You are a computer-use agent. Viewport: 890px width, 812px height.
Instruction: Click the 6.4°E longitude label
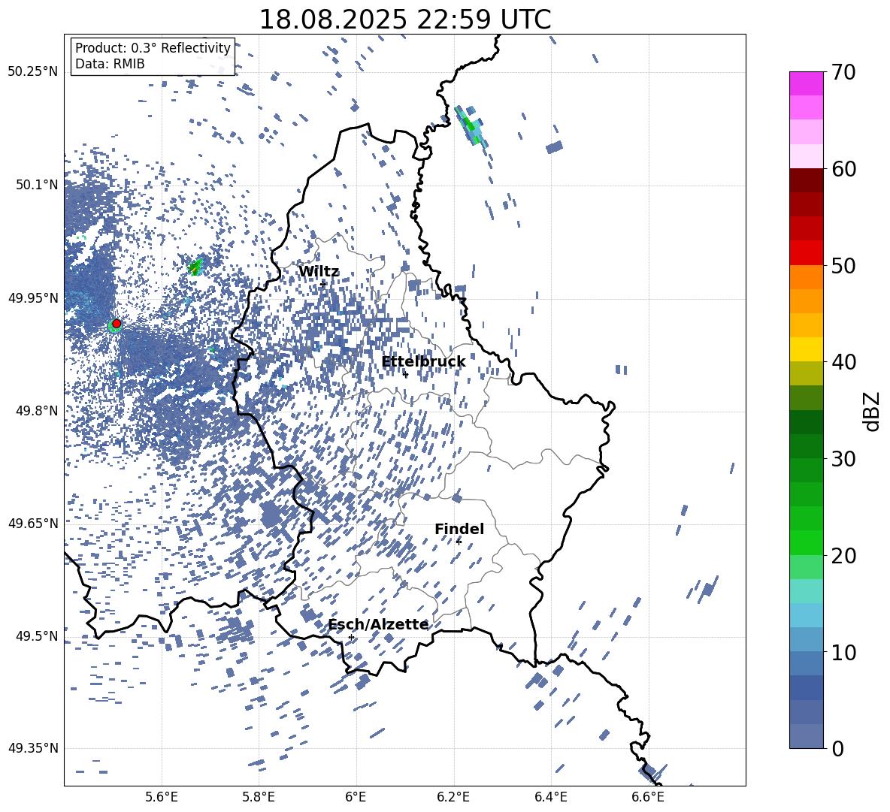[550, 797]
